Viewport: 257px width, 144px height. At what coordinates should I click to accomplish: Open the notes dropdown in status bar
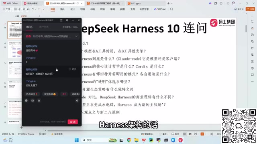163,134
